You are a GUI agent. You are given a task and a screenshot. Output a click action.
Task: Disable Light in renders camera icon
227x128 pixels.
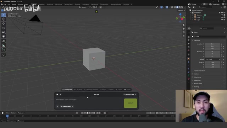point(225,20)
